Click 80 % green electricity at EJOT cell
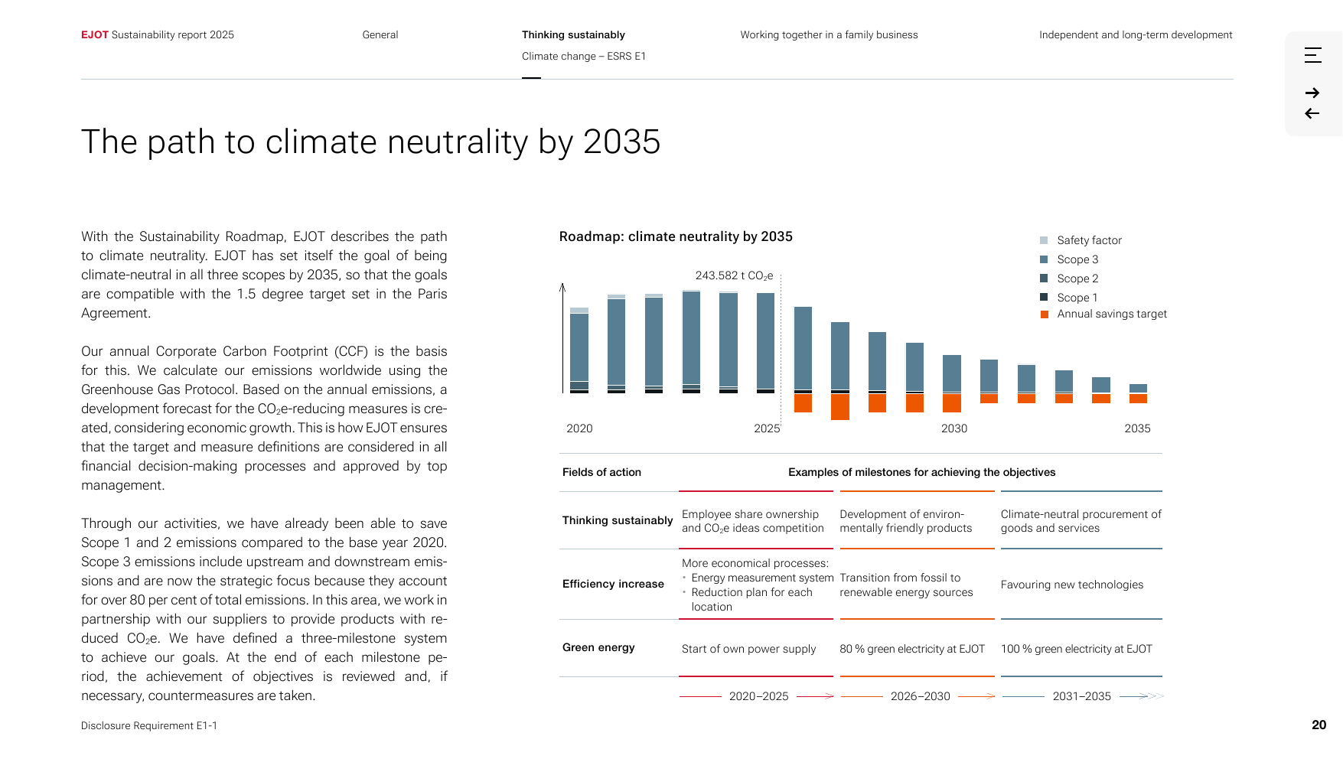Image resolution: width=1343 pixels, height=759 pixels. click(912, 649)
